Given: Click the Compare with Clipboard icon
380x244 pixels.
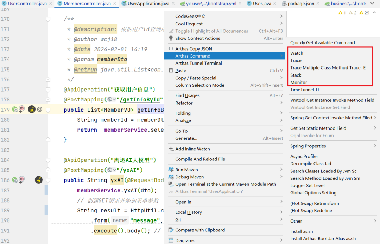Looking at the screenshot, I should pos(171,230).
